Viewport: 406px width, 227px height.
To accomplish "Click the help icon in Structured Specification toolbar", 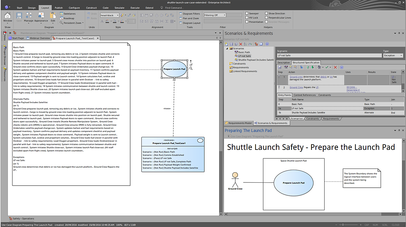I will click(342, 67).
